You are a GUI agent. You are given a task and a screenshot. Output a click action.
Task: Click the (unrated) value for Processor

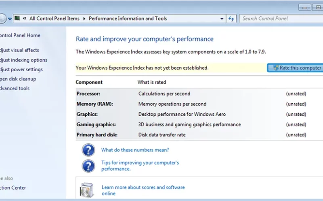coord(296,94)
